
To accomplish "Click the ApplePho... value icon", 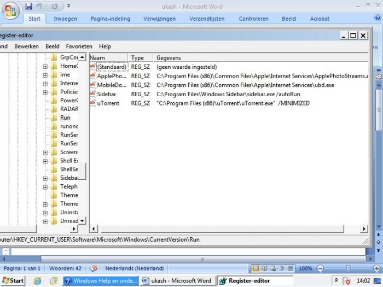I will (92, 75).
